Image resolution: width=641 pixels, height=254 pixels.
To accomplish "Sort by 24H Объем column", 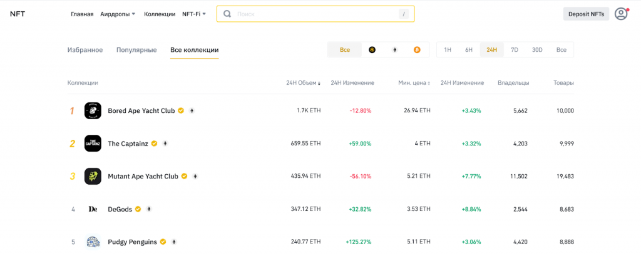I will (303, 83).
